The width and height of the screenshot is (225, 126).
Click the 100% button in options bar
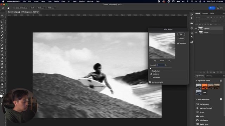[33, 8]
